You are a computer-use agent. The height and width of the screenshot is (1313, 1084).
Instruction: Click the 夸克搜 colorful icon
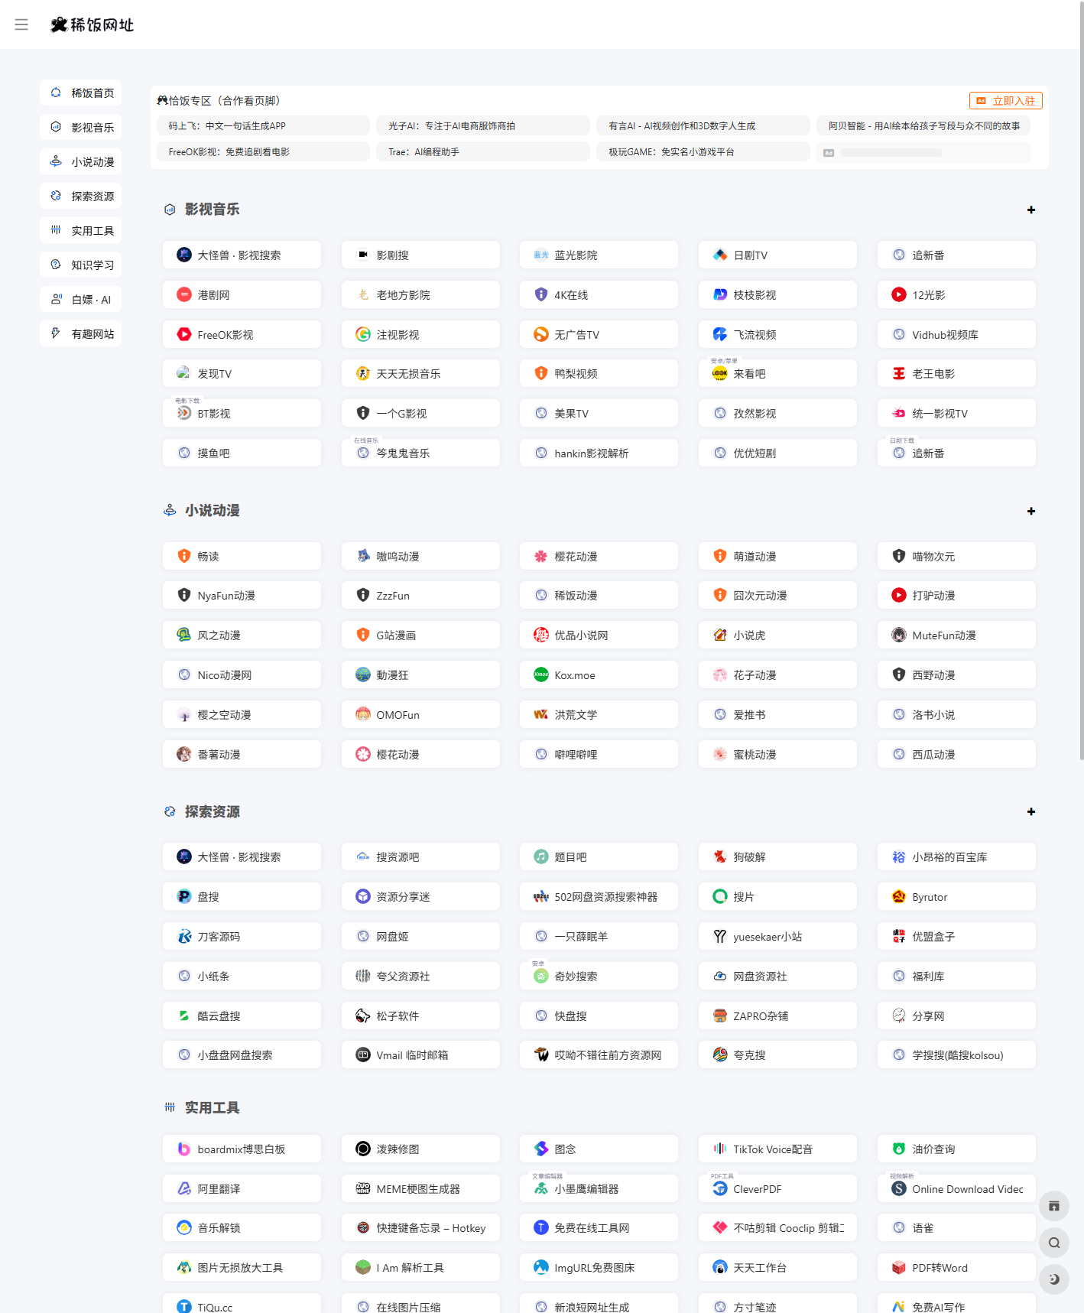720,1055
